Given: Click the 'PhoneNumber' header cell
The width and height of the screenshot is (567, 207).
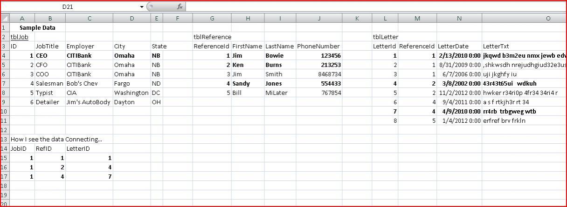Looking at the screenshot, I should pos(319,47).
